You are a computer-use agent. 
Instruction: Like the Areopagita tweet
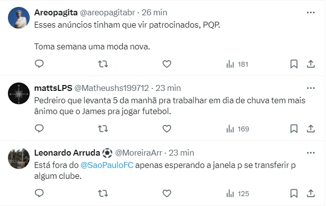click(167, 64)
